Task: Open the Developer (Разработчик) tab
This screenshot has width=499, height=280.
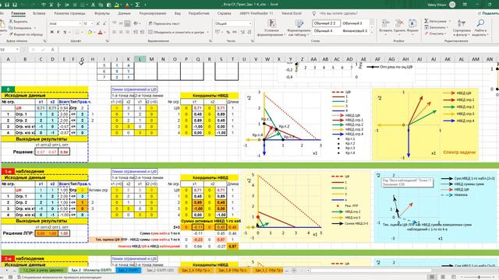Action: [199, 13]
